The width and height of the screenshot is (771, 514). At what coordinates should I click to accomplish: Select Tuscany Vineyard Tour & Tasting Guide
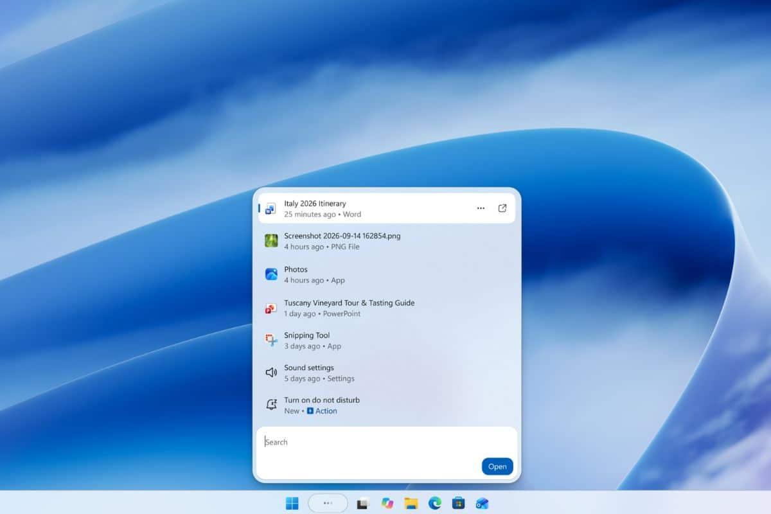pyautogui.click(x=387, y=308)
